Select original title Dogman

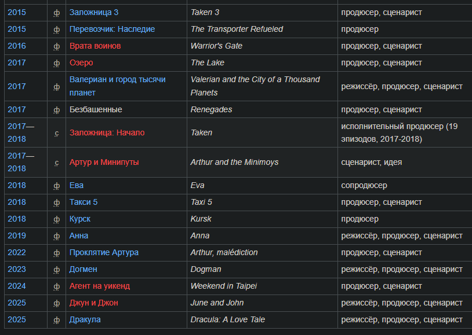pos(206,270)
